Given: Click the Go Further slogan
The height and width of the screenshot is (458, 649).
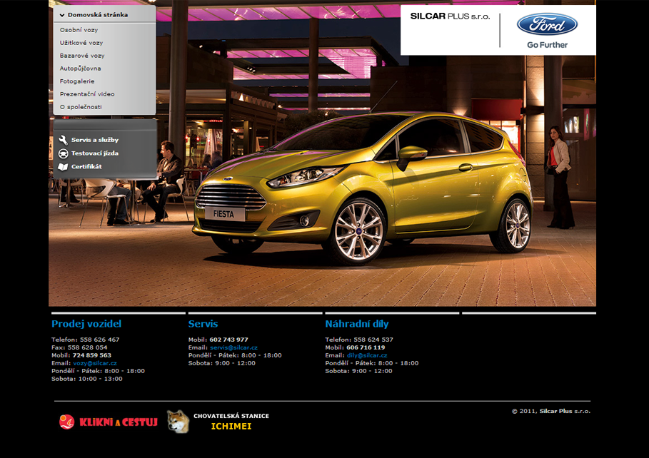Looking at the screenshot, I should 547,45.
